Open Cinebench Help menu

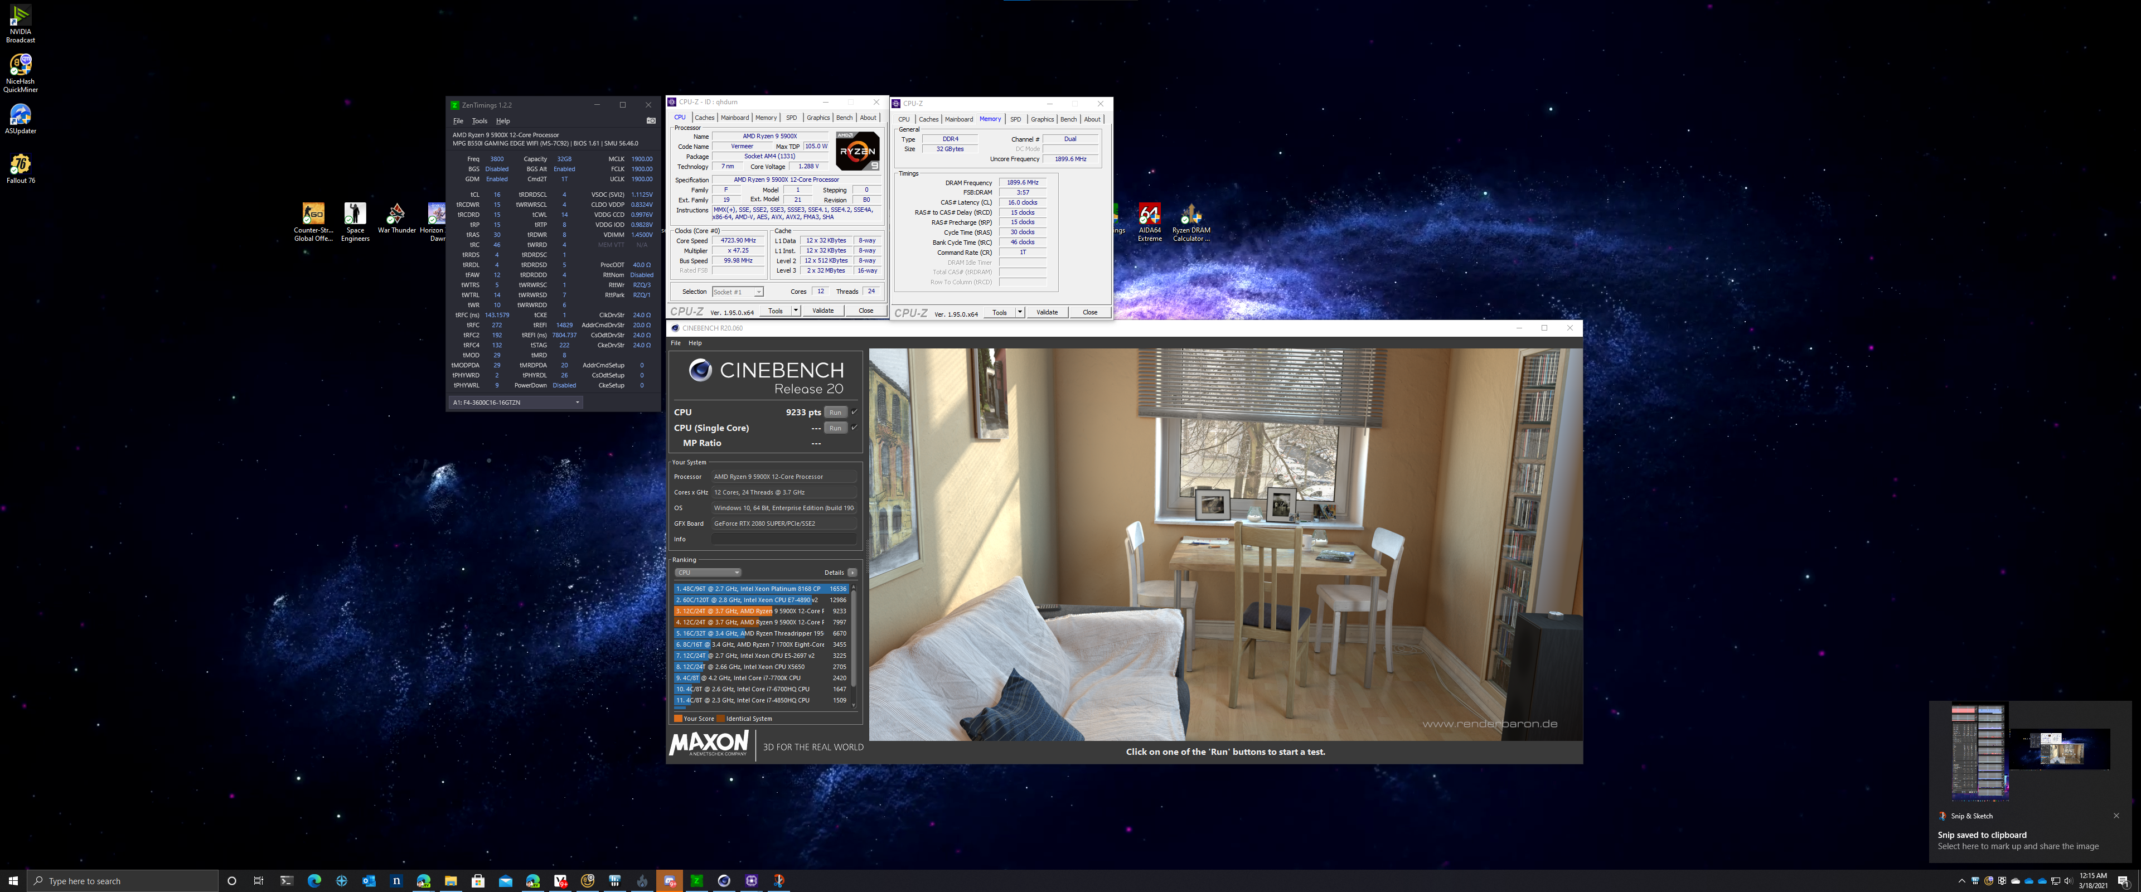(x=695, y=342)
